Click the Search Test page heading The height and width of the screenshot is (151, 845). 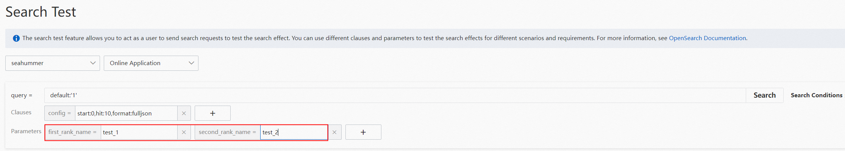coord(41,12)
